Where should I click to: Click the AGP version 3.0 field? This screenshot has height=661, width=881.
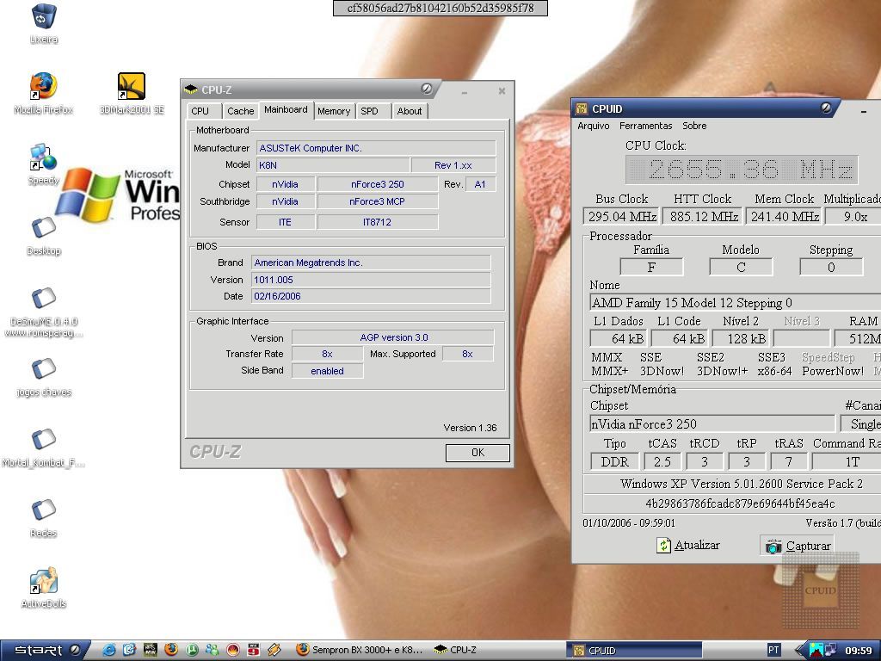pos(393,337)
